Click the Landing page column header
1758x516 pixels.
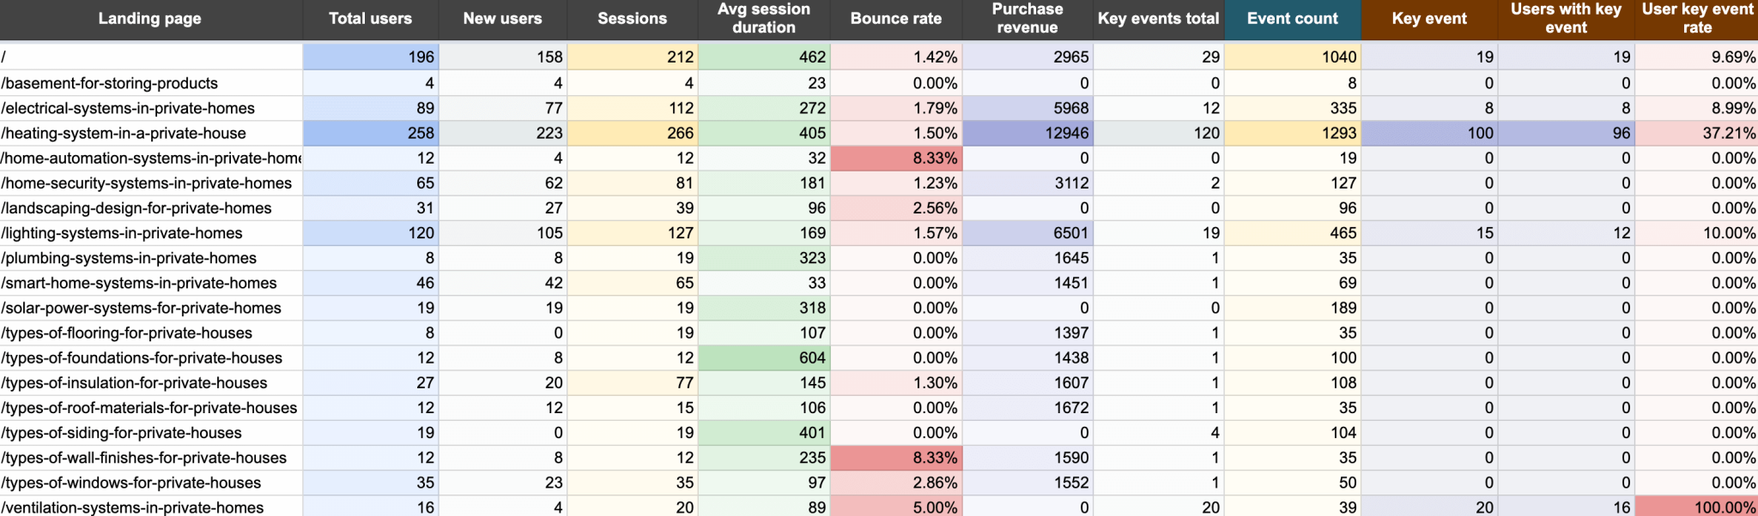[150, 19]
